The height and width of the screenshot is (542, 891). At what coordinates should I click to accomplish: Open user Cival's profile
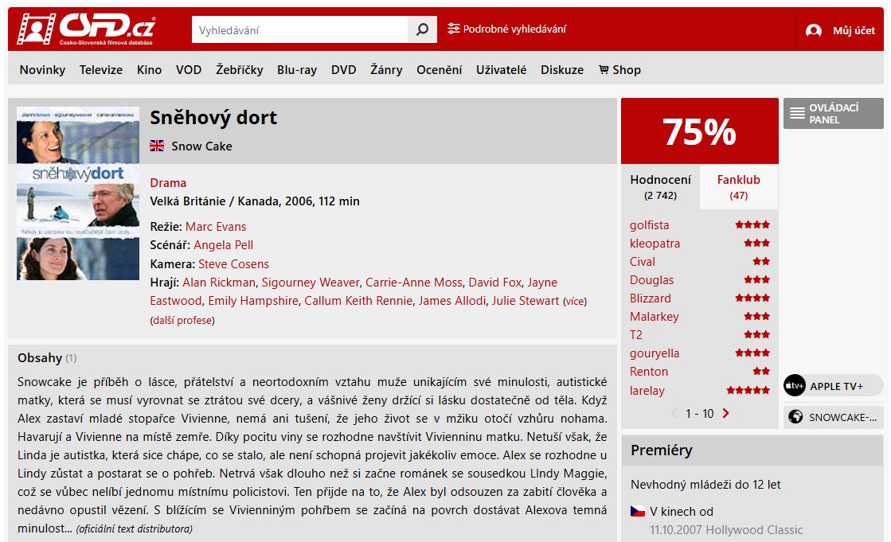click(x=642, y=261)
